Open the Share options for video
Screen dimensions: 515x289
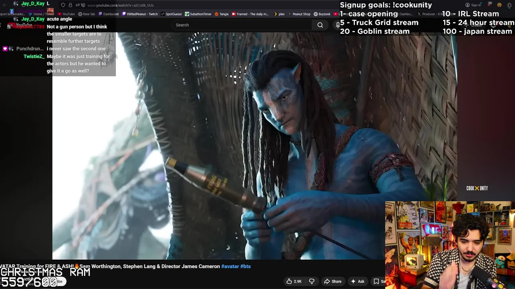tap(333, 281)
